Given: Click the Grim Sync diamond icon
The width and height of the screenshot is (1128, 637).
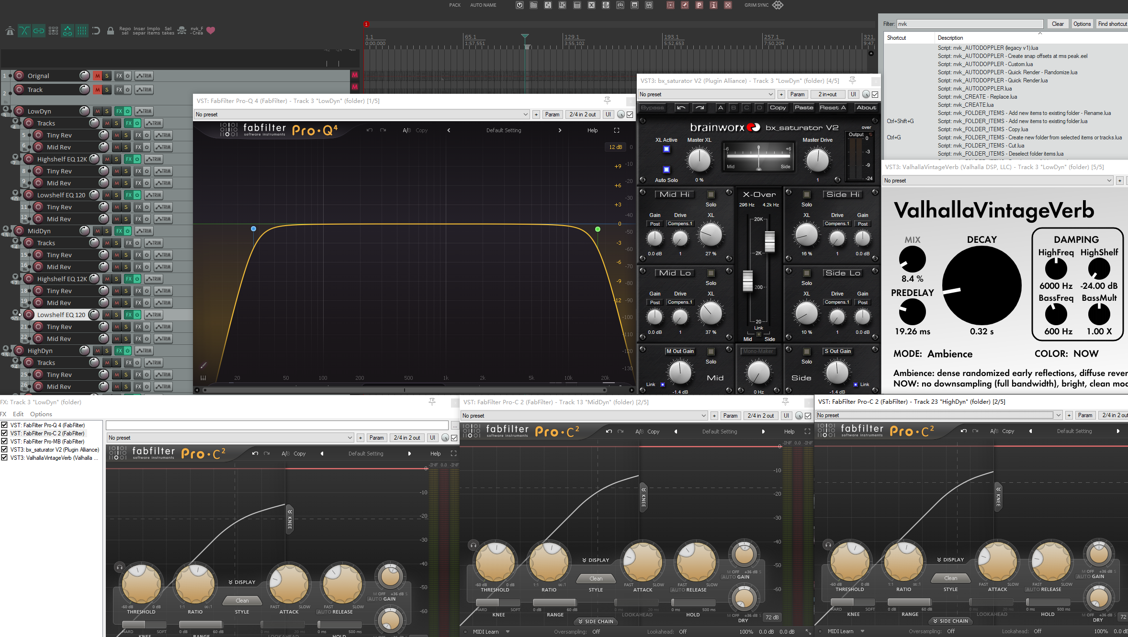Looking at the screenshot, I should 778,5.
